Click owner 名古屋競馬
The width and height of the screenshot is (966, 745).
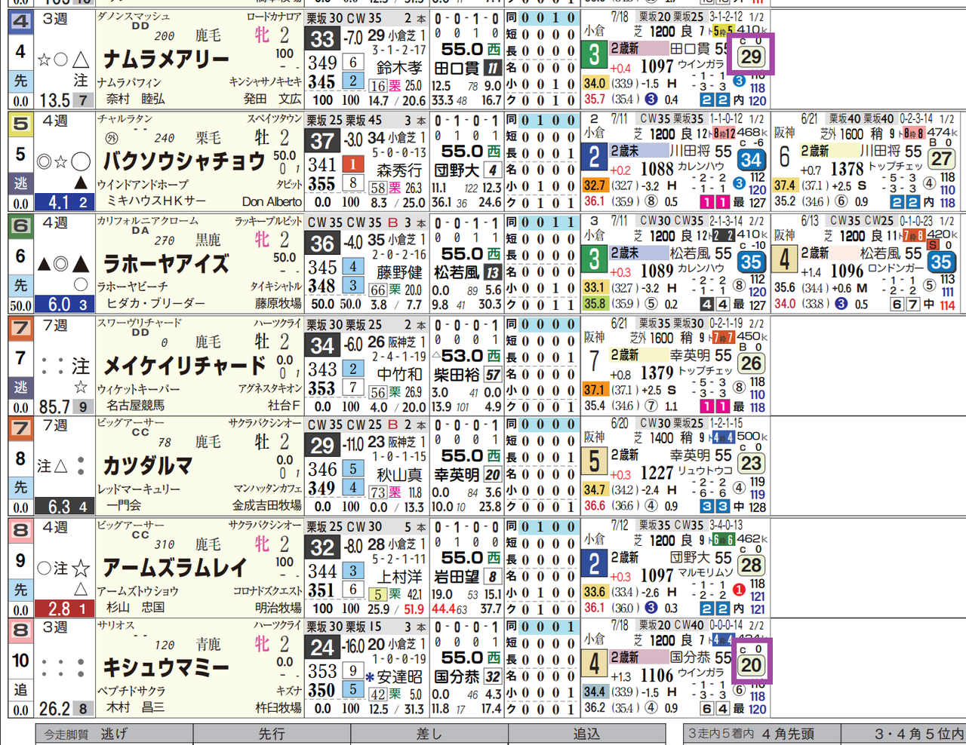point(136,406)
